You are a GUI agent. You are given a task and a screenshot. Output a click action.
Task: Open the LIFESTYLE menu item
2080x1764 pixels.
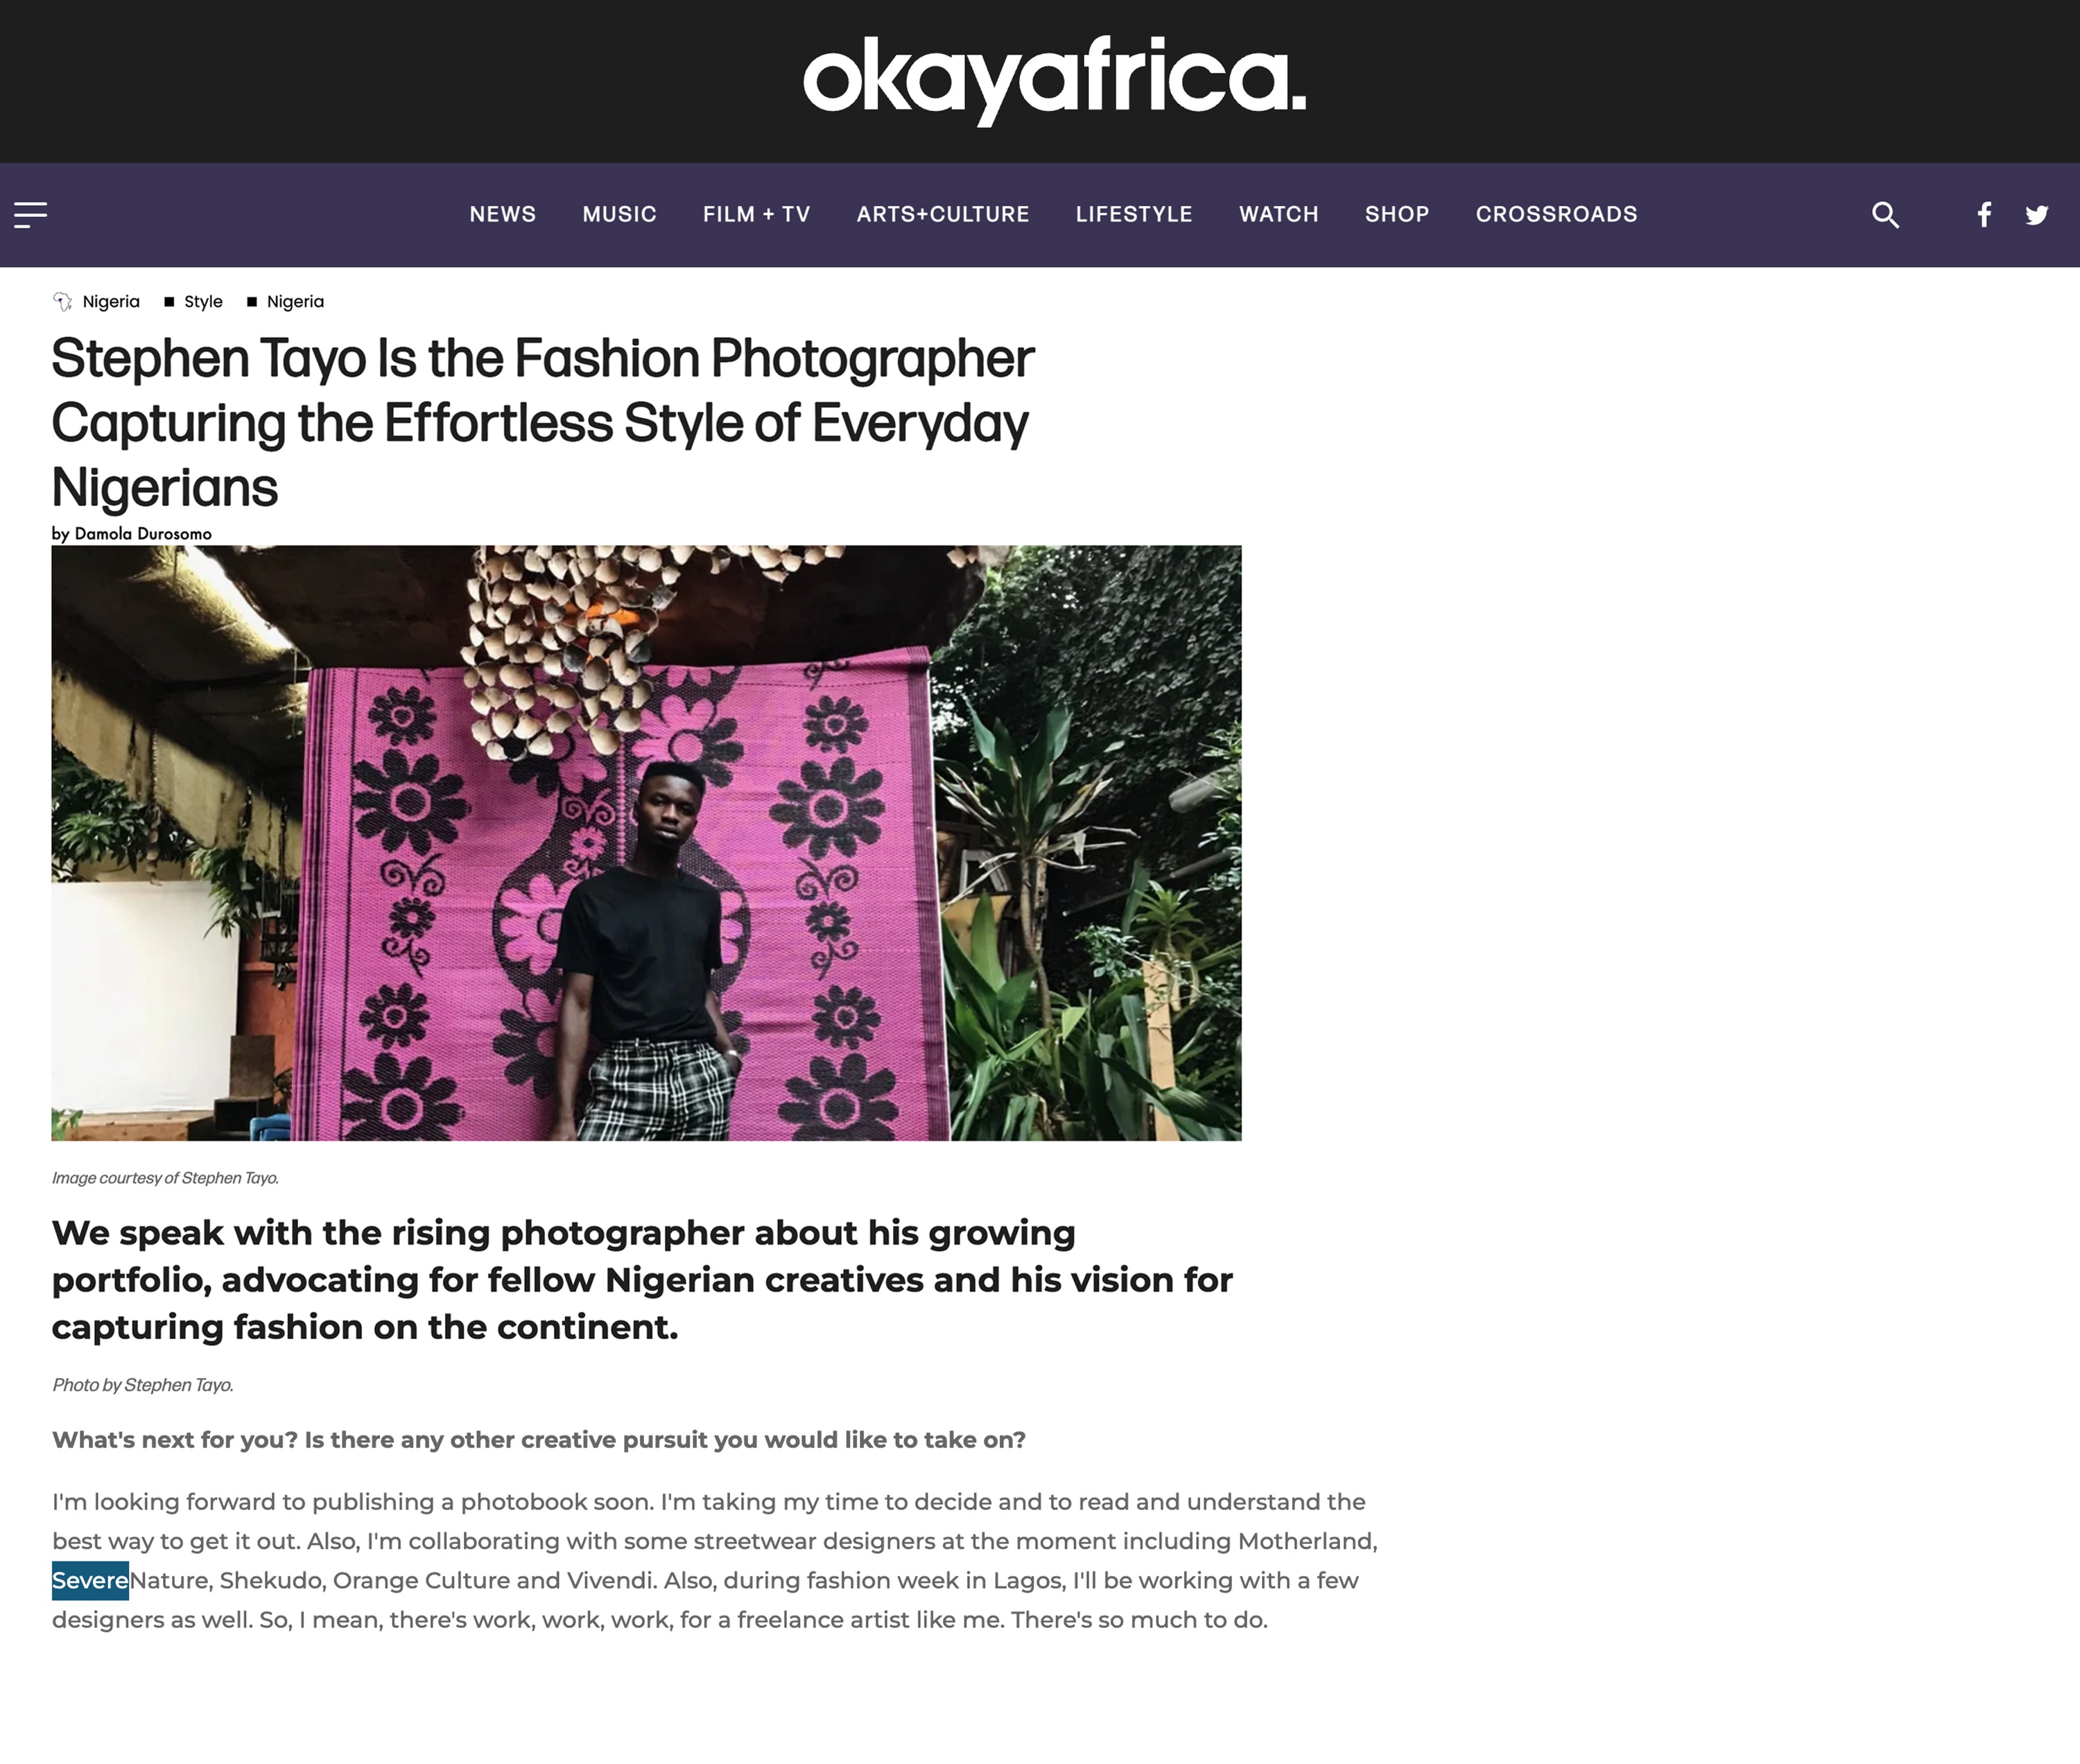pos(1134,214)
